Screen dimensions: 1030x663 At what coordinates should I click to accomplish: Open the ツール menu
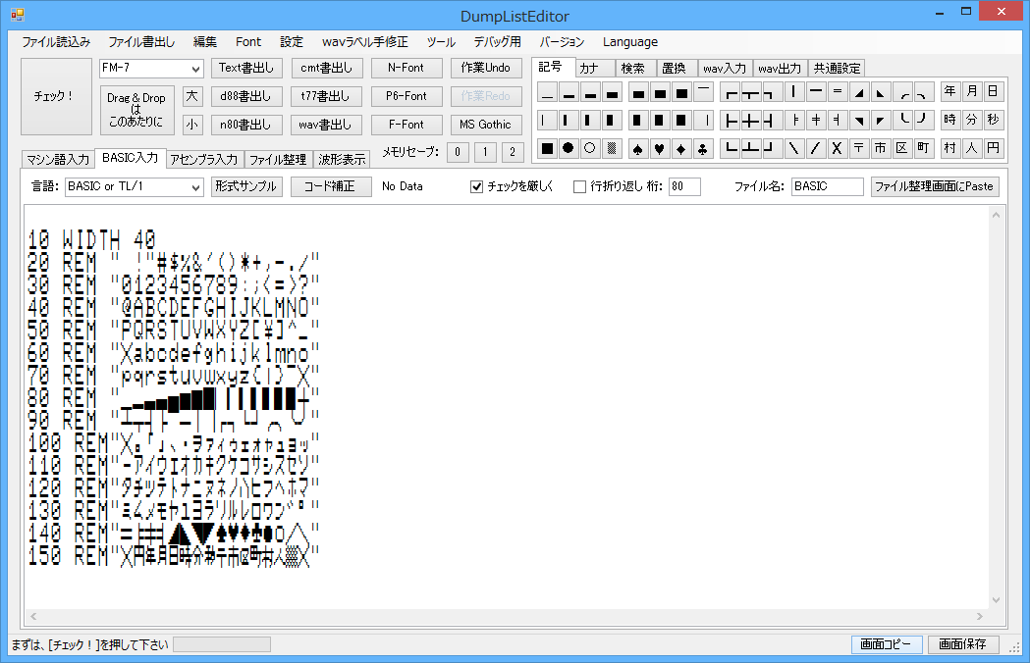pos(441,42)
